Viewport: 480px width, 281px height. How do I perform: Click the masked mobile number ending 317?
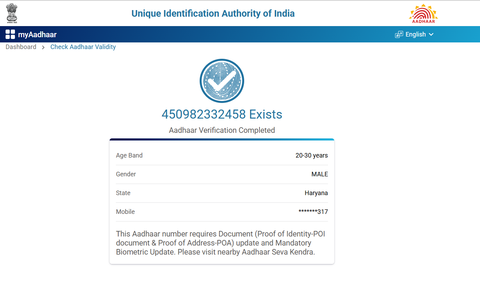pyautogui.click(x=313, y=212)
